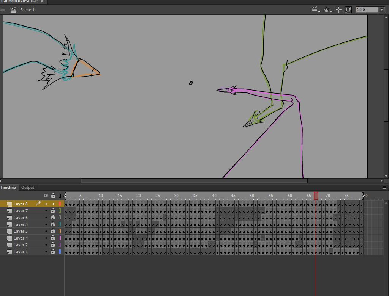Select Layer 4 in the timeline
Screen dimensions: 389x296
click(21, 238)
